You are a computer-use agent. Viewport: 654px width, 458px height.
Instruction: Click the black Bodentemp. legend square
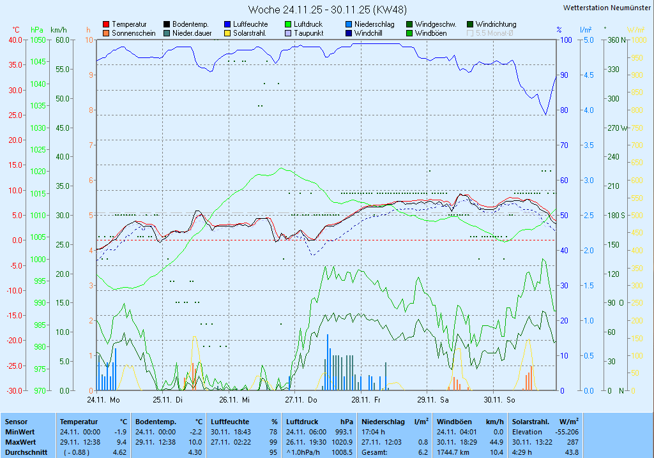[167, 24]
